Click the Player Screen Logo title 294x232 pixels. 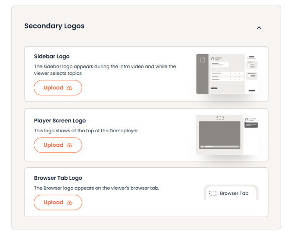[x=60, y=120]
